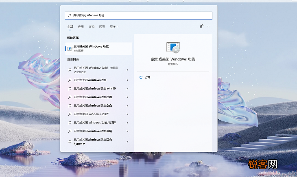
Task: Click the magnifier icon in the search box
Action: [x=70, y=15]
